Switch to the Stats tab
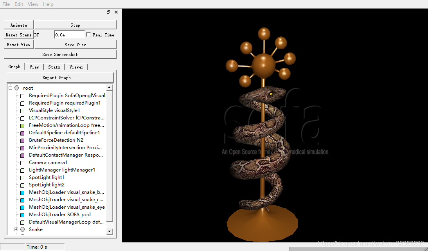The height and width of the screenshot is (251, 428). [x=54, y=67]
